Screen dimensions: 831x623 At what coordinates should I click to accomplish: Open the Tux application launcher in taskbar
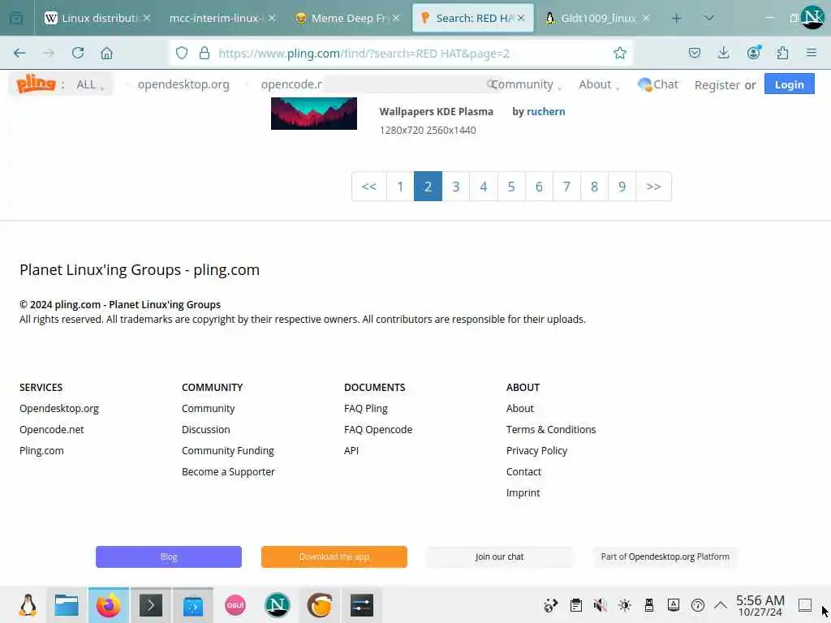(x=28, y=605)
